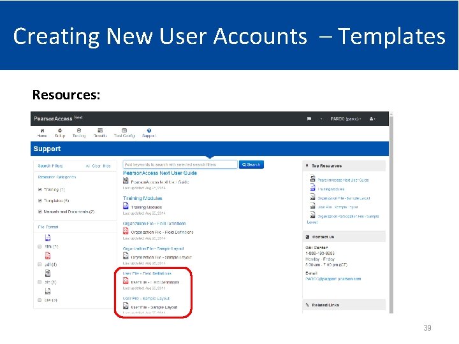This screenshot has width=459, height=344.
Task: Check the html (1) file format
Action: pos(40,247)
